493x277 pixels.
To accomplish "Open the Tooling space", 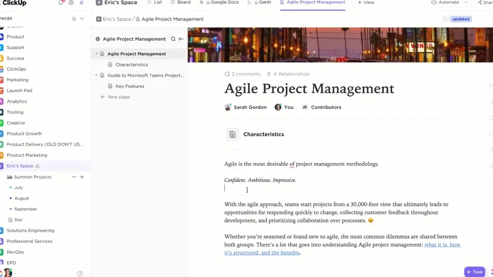I will (x=15, y=112).
